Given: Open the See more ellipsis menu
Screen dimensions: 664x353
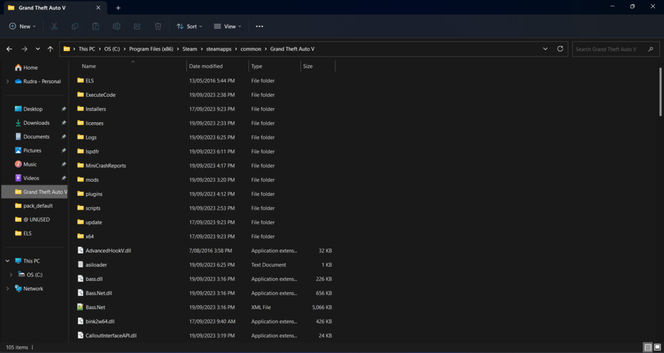Looking at the screenshot, I should 259,27.
